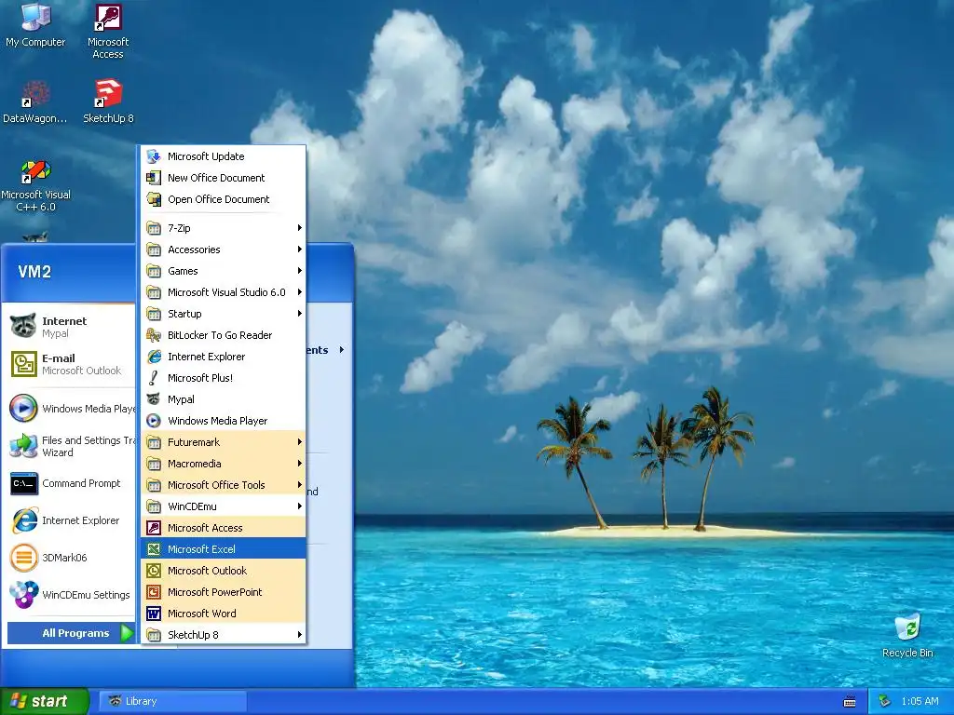The image size is (954, 715).
Task: Click Mypal Internet icon in Start menu
Action: tap(23, 327)
